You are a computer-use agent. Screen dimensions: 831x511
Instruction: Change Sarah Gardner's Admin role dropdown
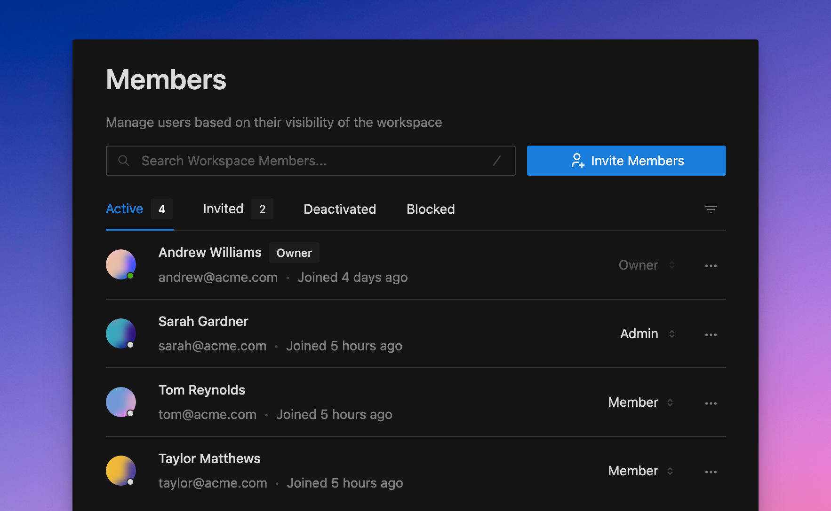(648, 334)
